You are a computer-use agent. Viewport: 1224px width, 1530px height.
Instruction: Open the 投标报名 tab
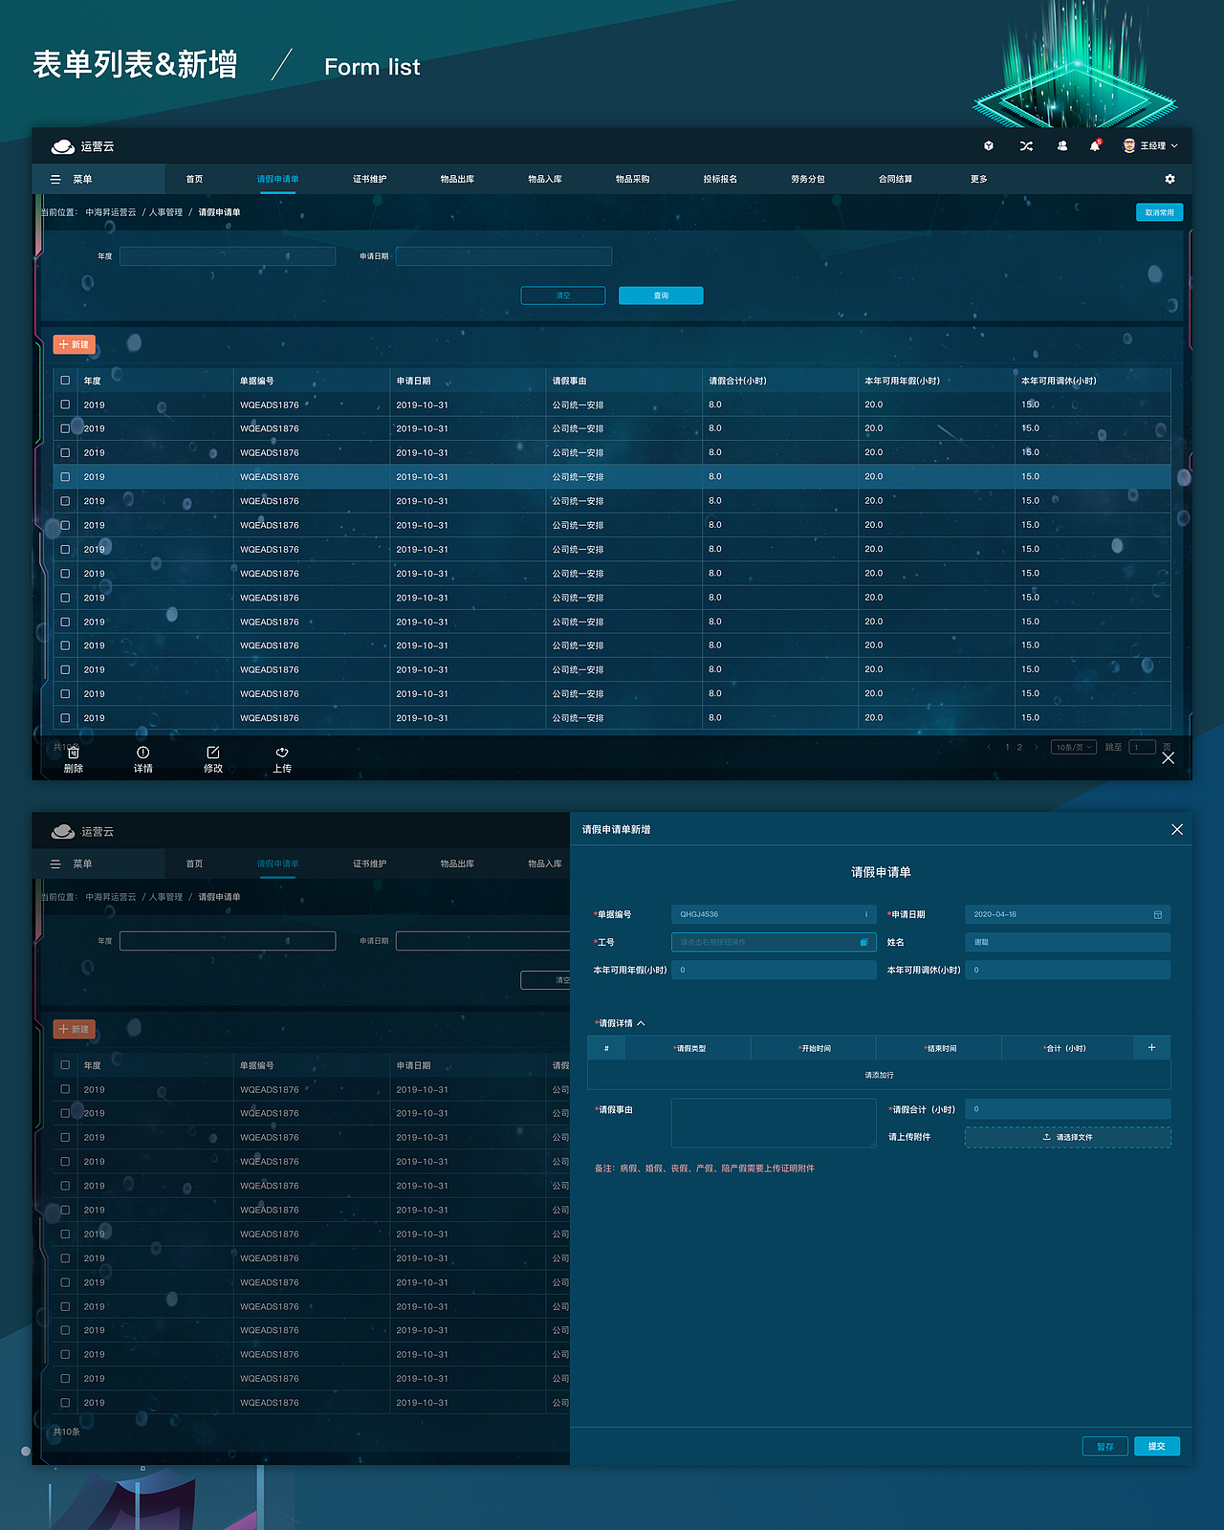(x=720, y=179)
